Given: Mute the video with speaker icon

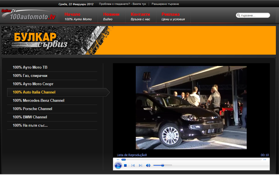Looking at the screenshot, I should point(148,165).
